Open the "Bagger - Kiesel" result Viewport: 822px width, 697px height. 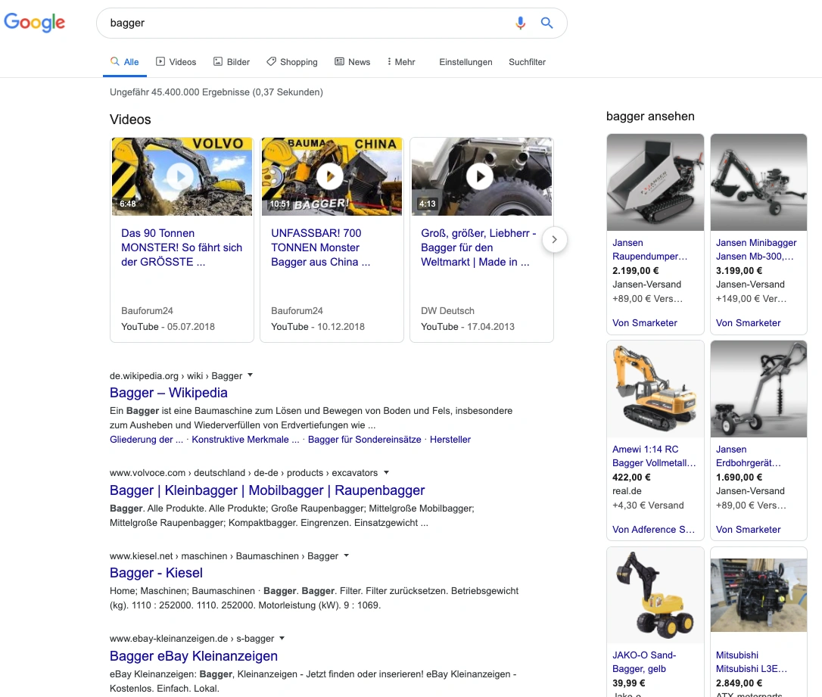156,573
